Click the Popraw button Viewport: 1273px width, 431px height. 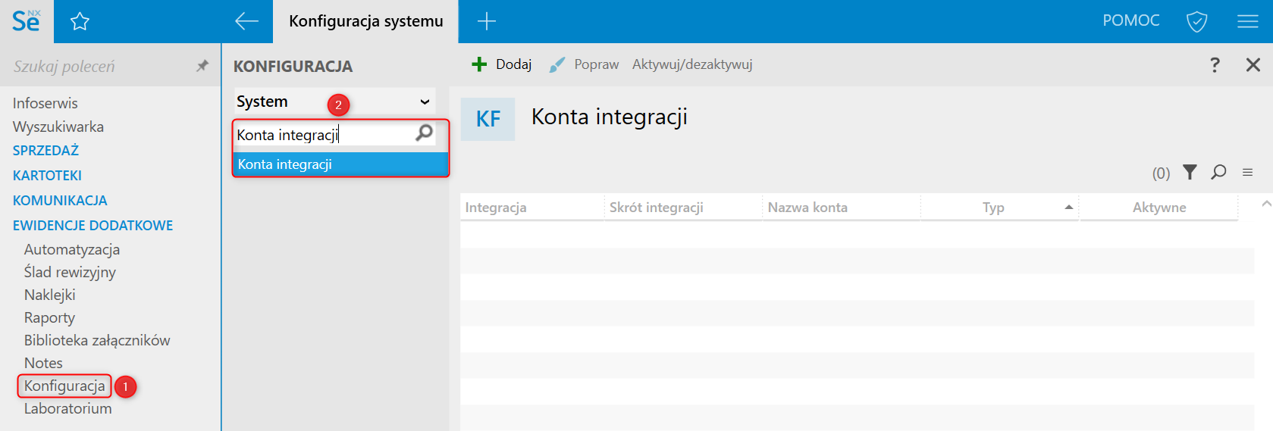click(x=584, y=64)
